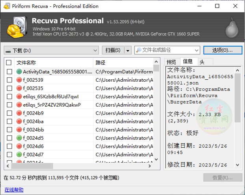Click the red status dot of f_0024d6
The width and height of the screenshot is (245, 195).
(x=19, y=146)
